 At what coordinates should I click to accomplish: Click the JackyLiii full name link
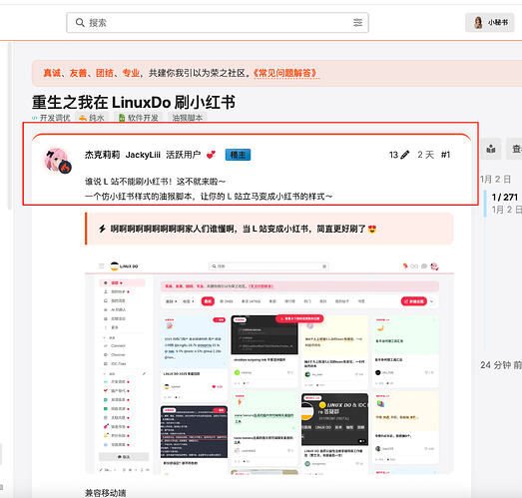[143, 155]
